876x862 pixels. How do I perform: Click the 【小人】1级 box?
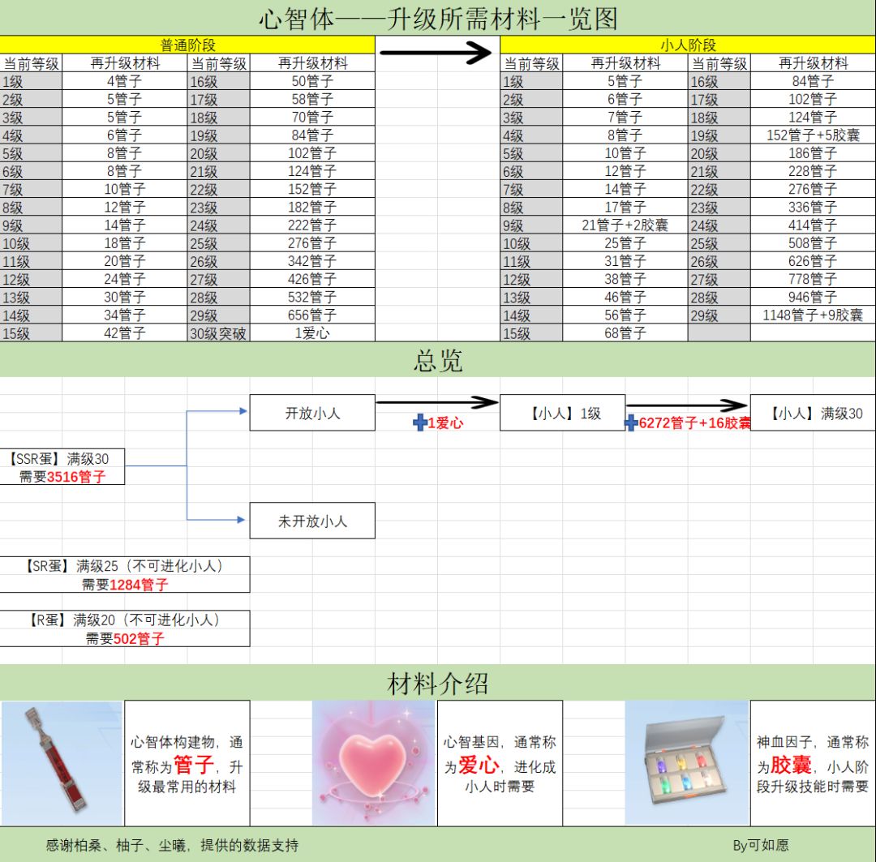(563, 413)
